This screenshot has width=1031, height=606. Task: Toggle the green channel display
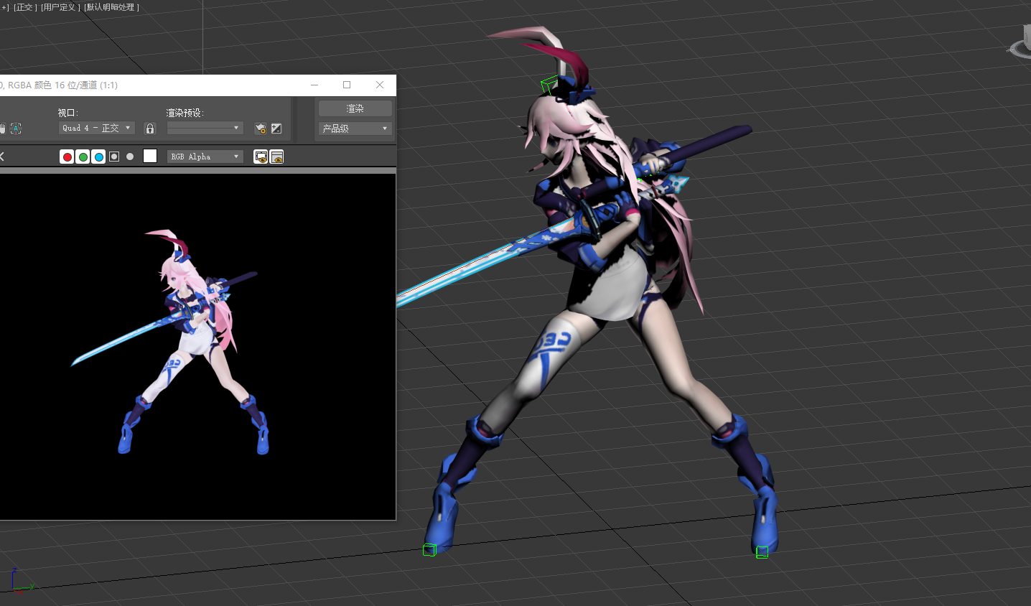tap(83, 157)
